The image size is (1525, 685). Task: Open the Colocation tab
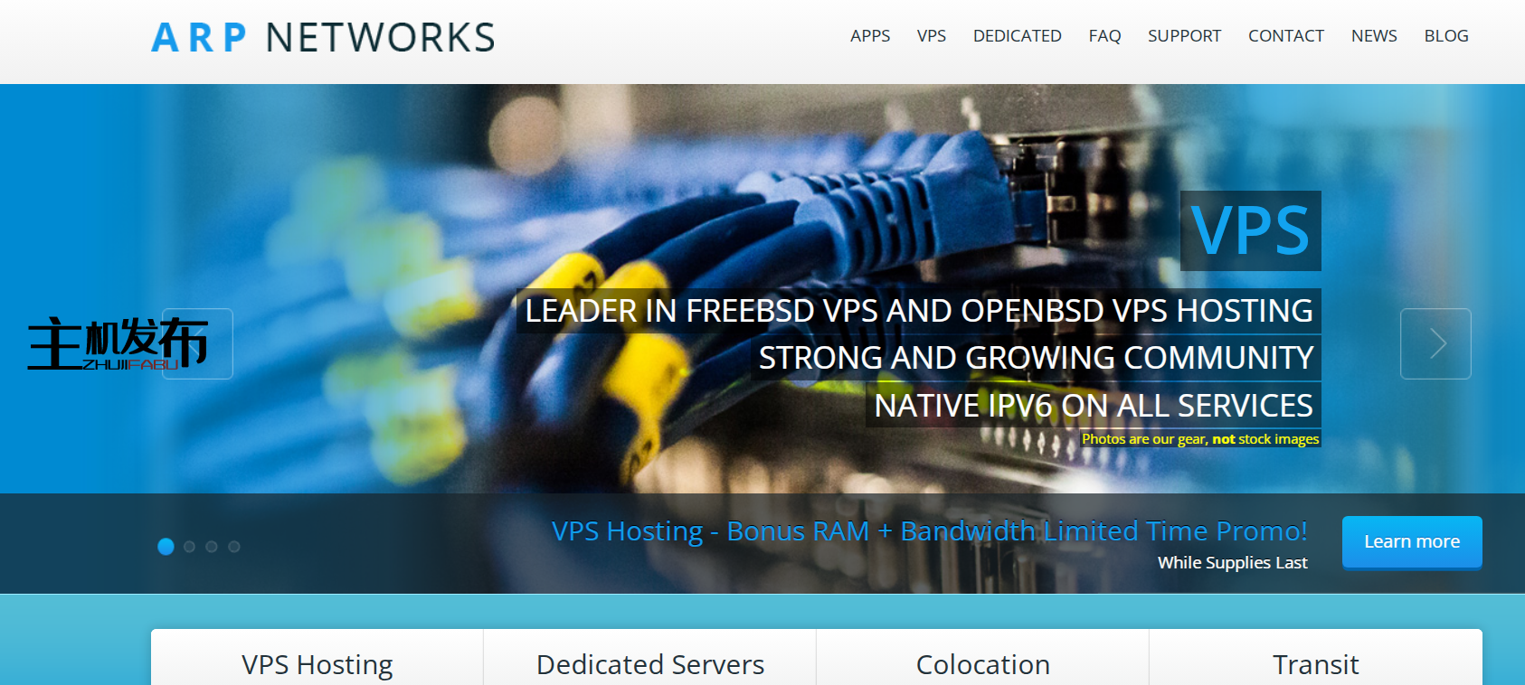[x=983, y=664]
